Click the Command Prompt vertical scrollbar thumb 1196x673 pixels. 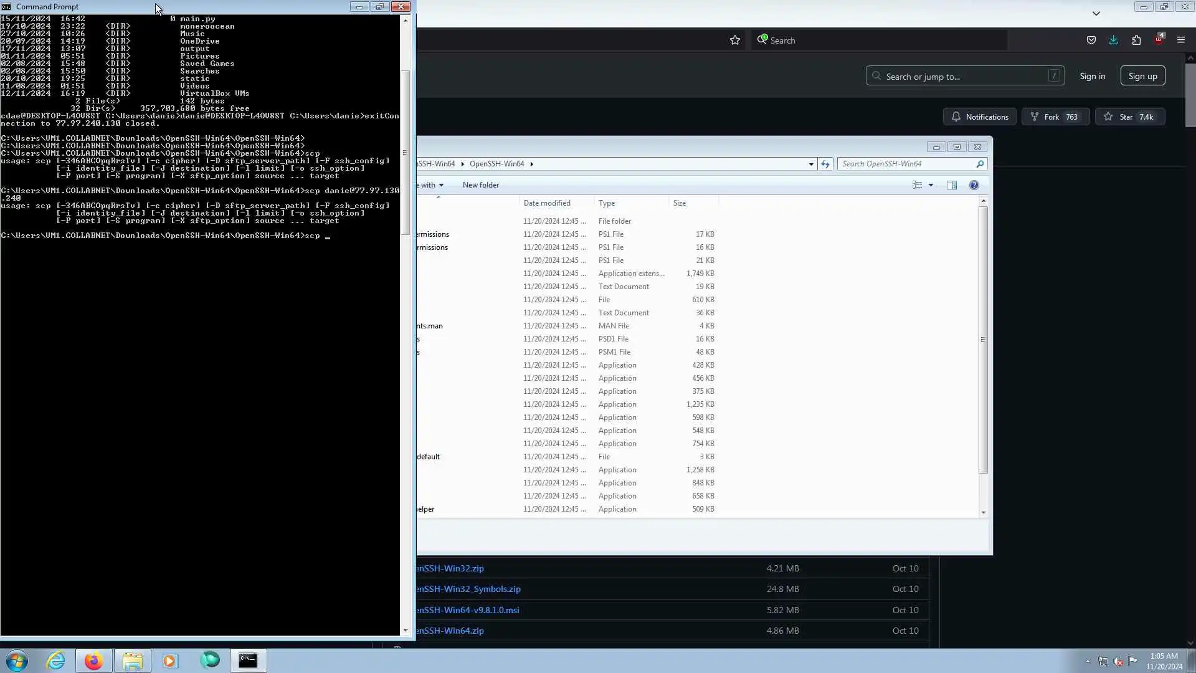405,153
